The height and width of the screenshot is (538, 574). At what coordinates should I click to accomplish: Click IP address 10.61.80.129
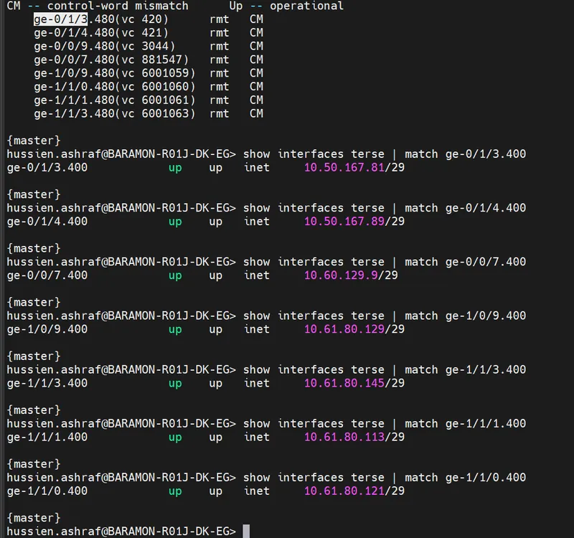click(x=344, y=329)
